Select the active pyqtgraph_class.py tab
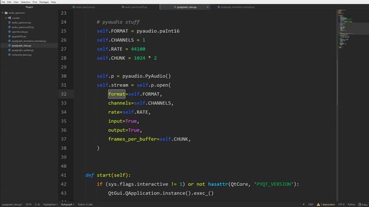This screenshot has width=369, height=207. tap(185, 7)
